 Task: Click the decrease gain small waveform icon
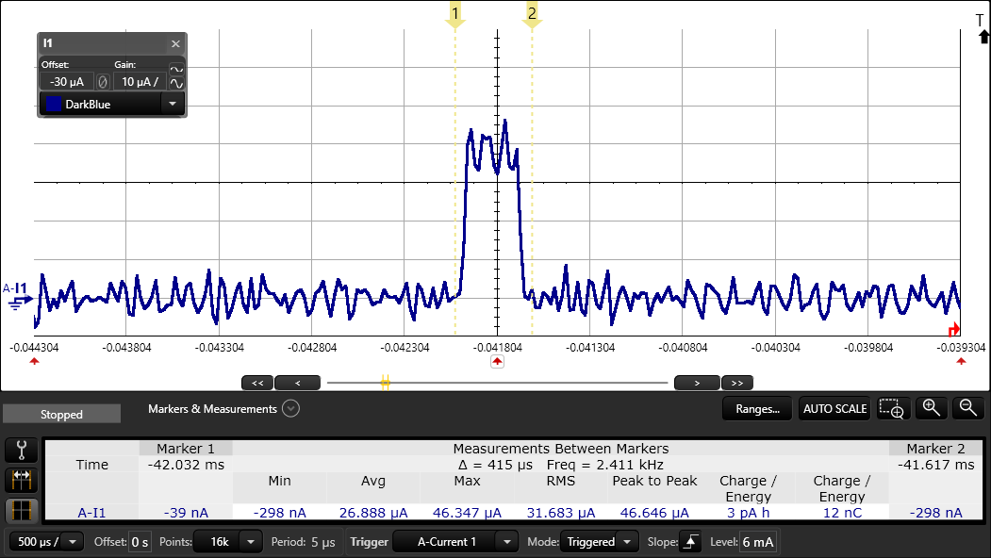click(176, 69)
